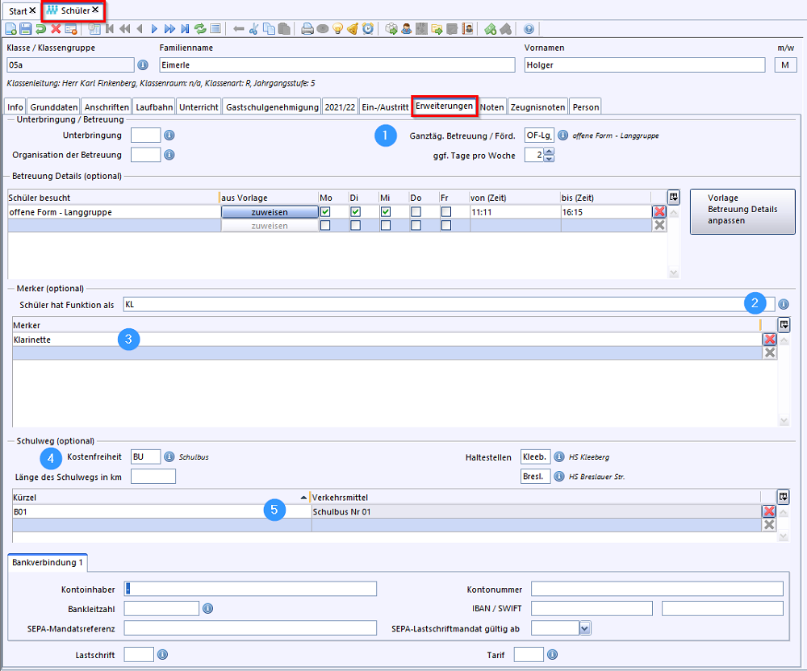The height and width of the screenshot is (671, 807).
Task: Click the folder with green arrow icon
Action: click(x=437, y=29)
